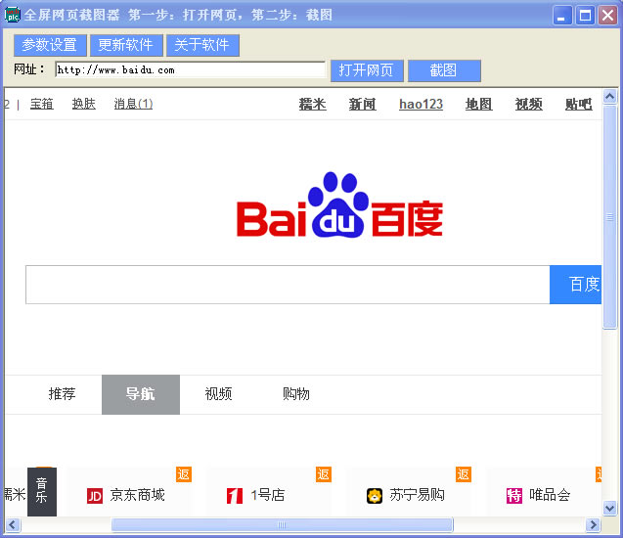Maximize the 全屏网页截图器 window
This screenshot has width=623, height=538.
pos(585,16)
